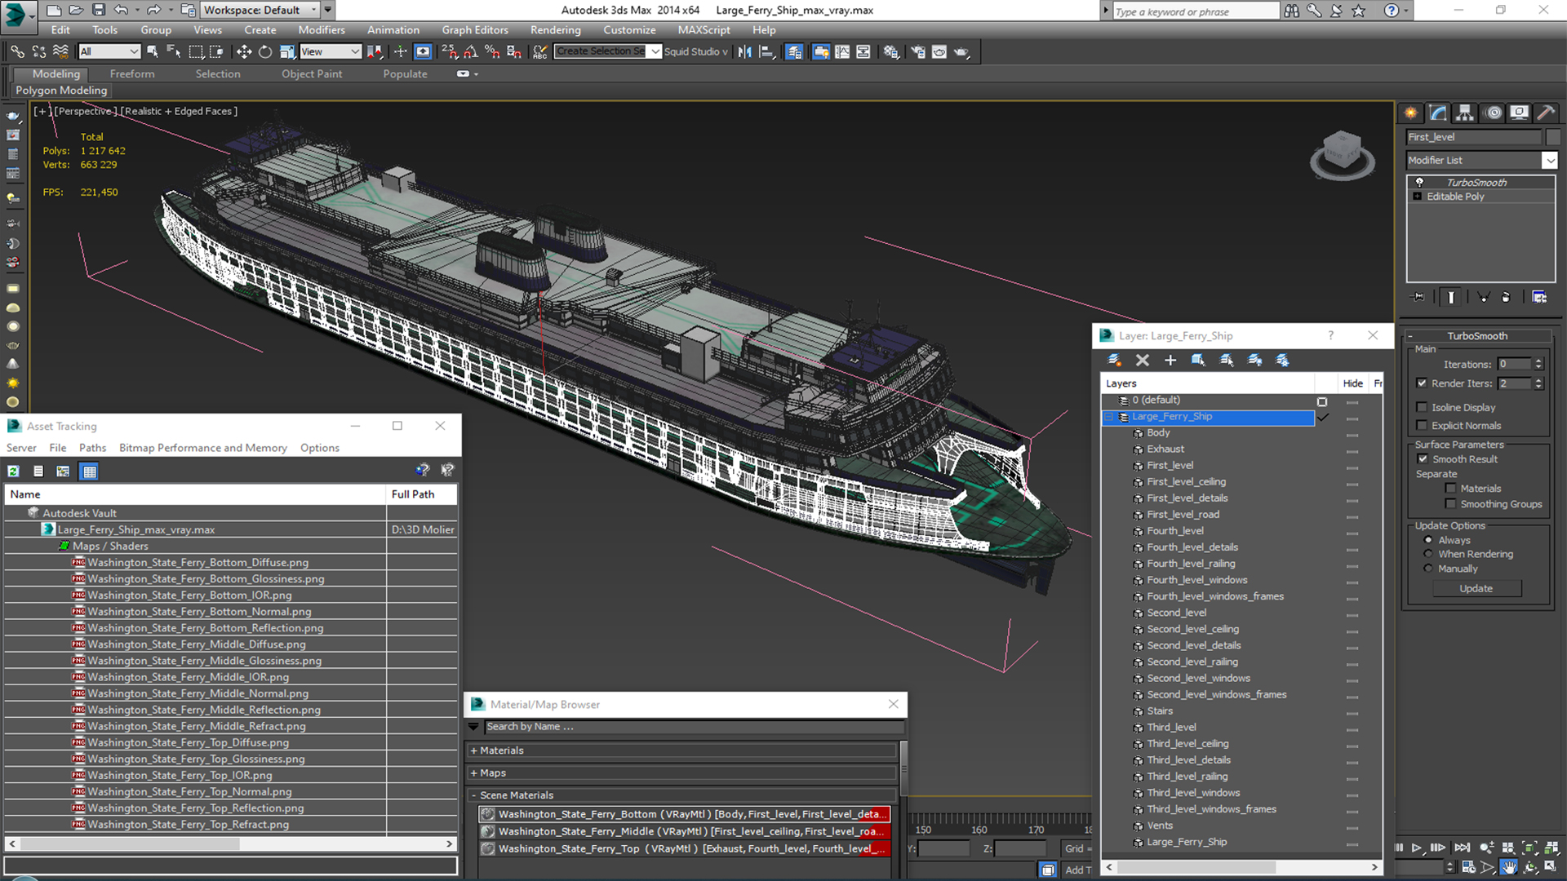The width and height of the screenshot is (1567, 881).
Task: Open the Hierarchy panel tab
Action: tap(1465, 113)
